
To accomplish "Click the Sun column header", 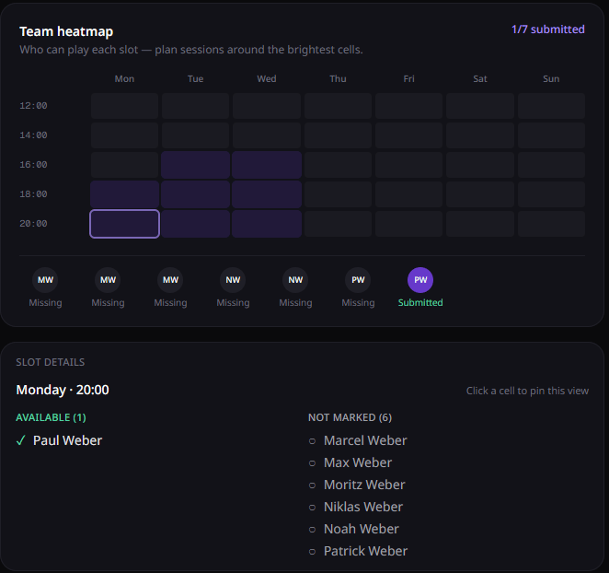I will point(551,78).
